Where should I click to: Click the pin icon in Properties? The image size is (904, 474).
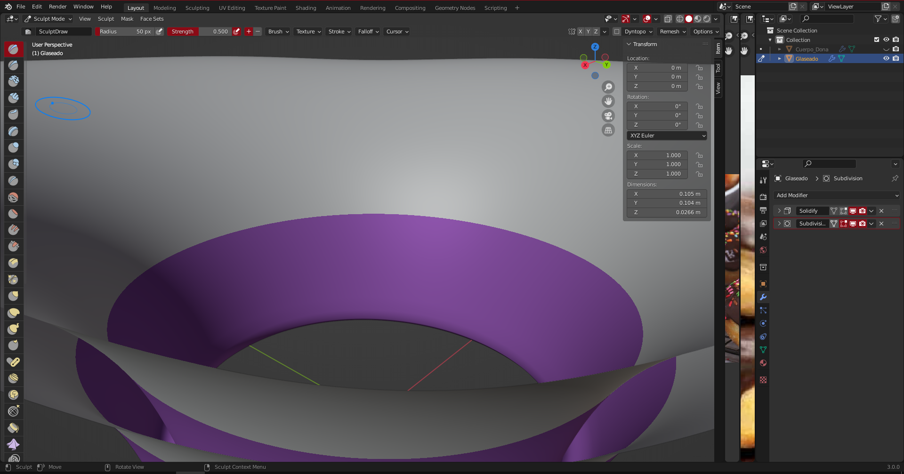click(895, 178)
